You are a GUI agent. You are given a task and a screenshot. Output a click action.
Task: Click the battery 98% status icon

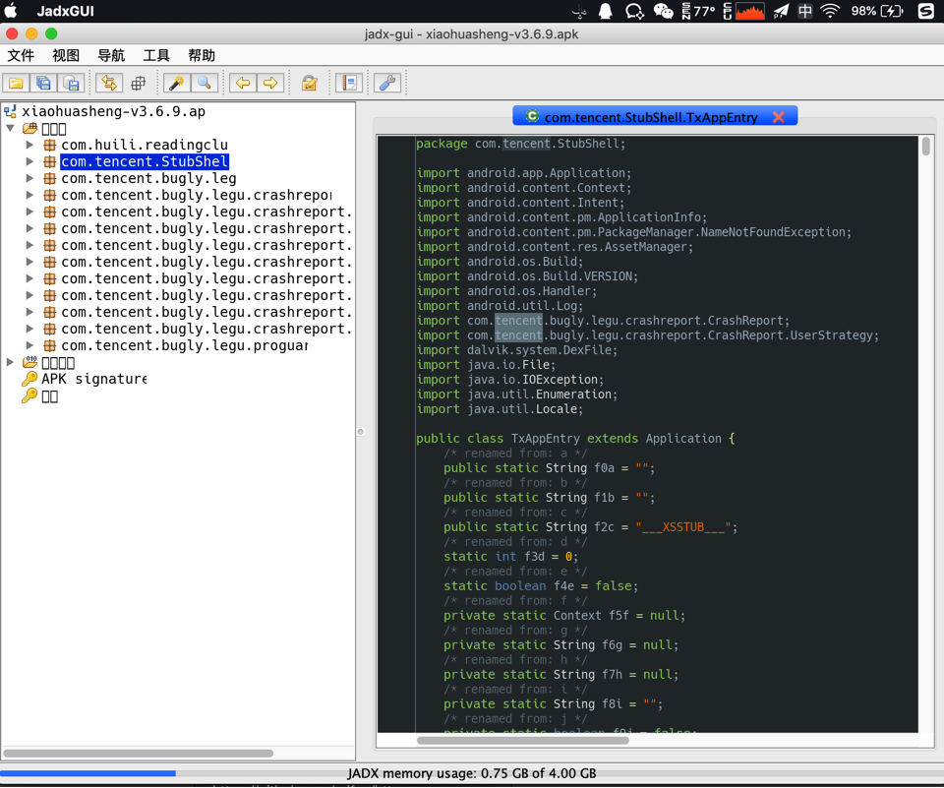coord(876,11)
